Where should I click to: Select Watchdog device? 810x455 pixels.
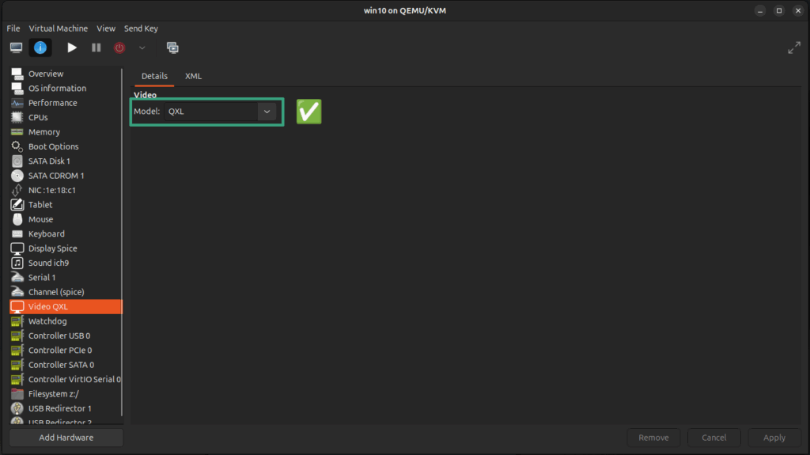click(x=66, y=321)
